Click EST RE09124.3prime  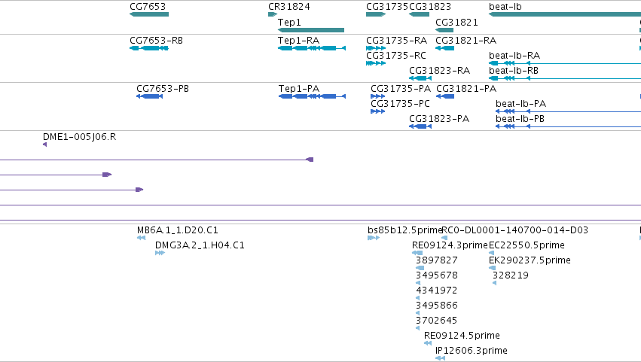click(417, 253)
